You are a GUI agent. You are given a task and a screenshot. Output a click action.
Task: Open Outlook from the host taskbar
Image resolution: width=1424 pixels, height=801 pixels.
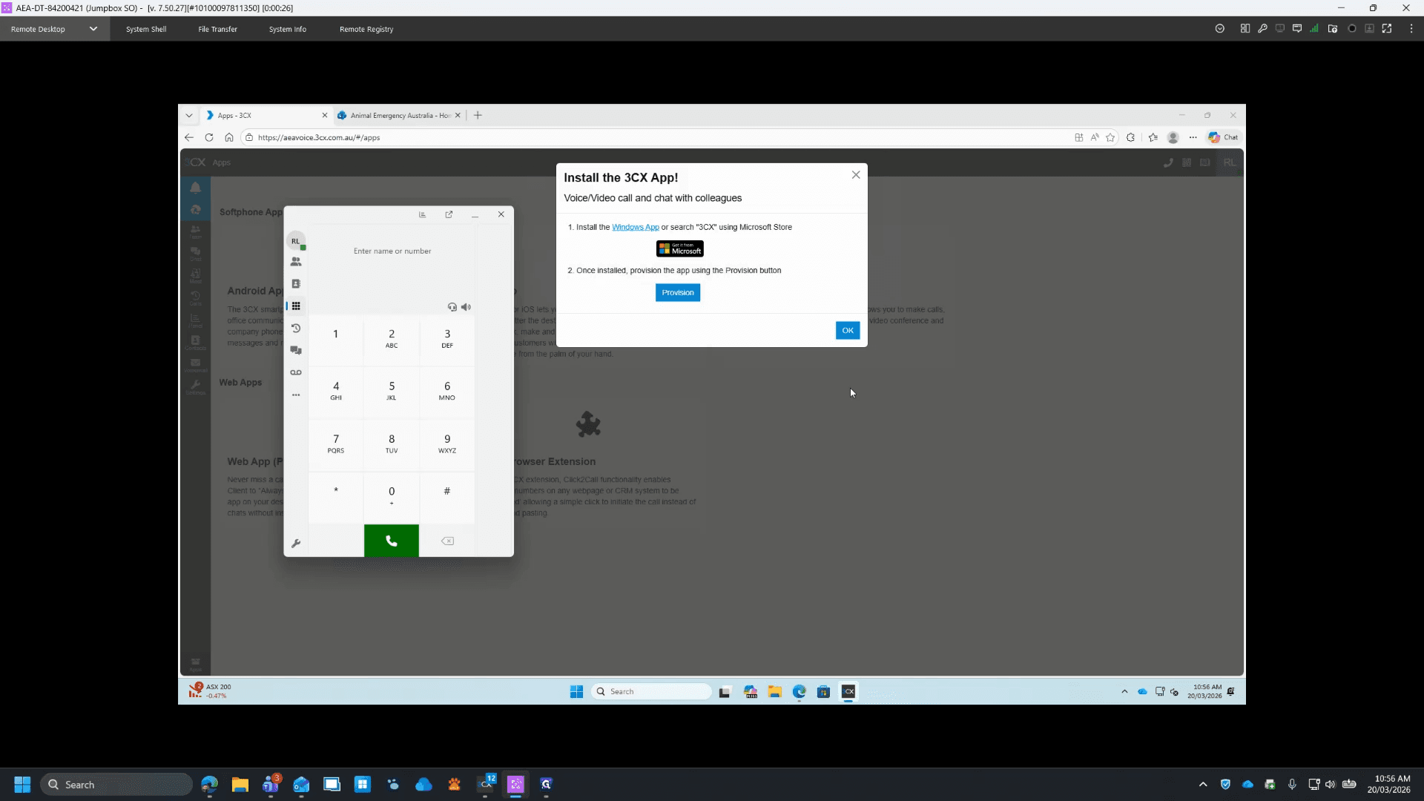pyautogui.click(x=301, y=785)
